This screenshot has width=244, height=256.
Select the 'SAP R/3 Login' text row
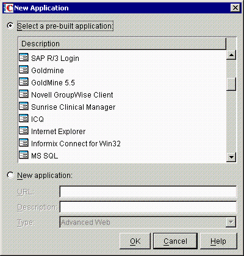[55, 59]
